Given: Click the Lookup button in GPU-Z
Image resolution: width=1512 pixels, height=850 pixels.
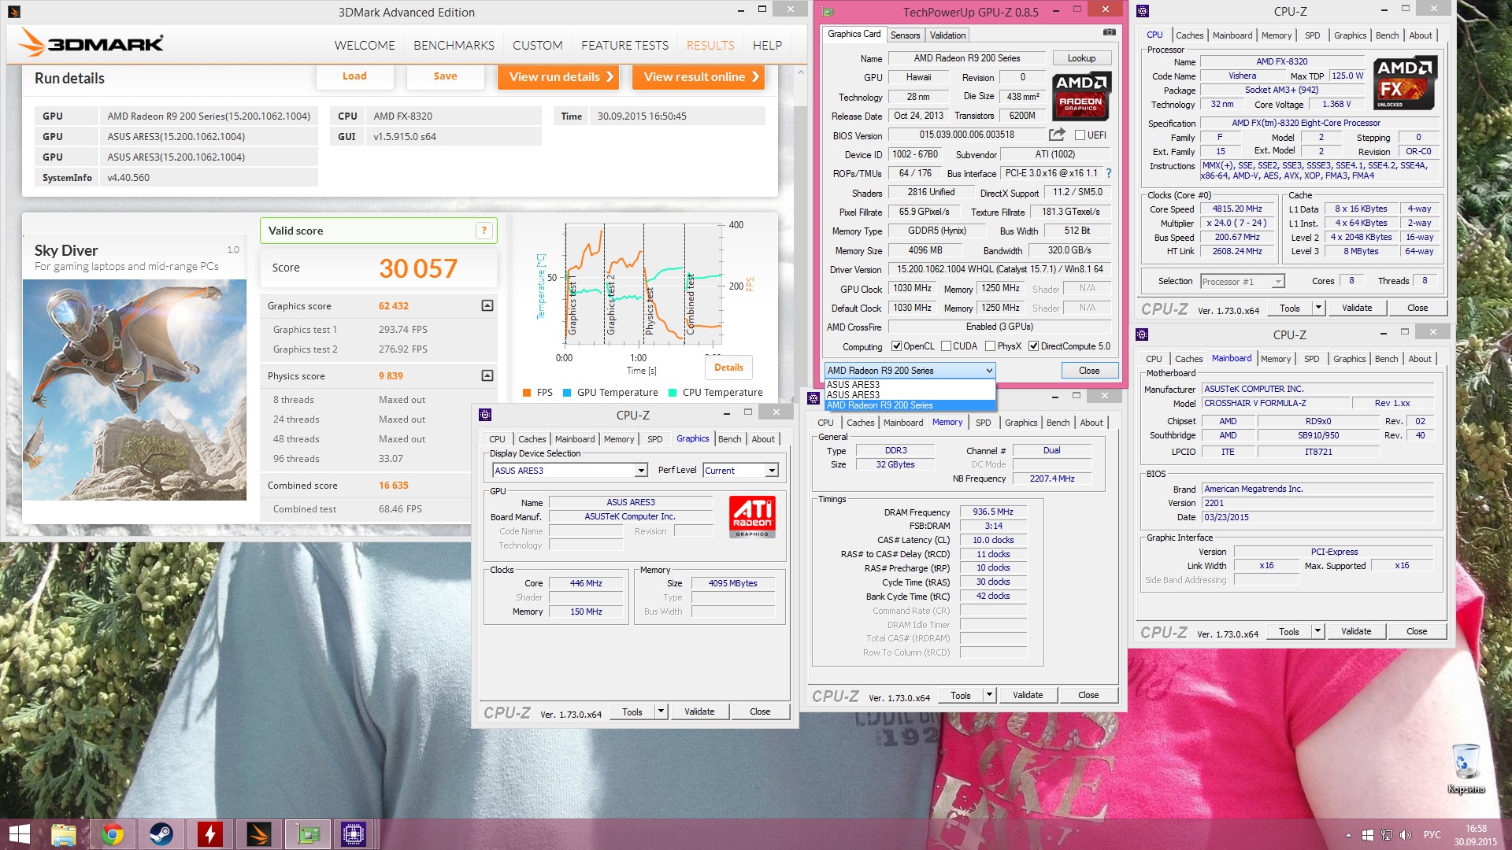Looking at the screenshot, I should 1081,58.
